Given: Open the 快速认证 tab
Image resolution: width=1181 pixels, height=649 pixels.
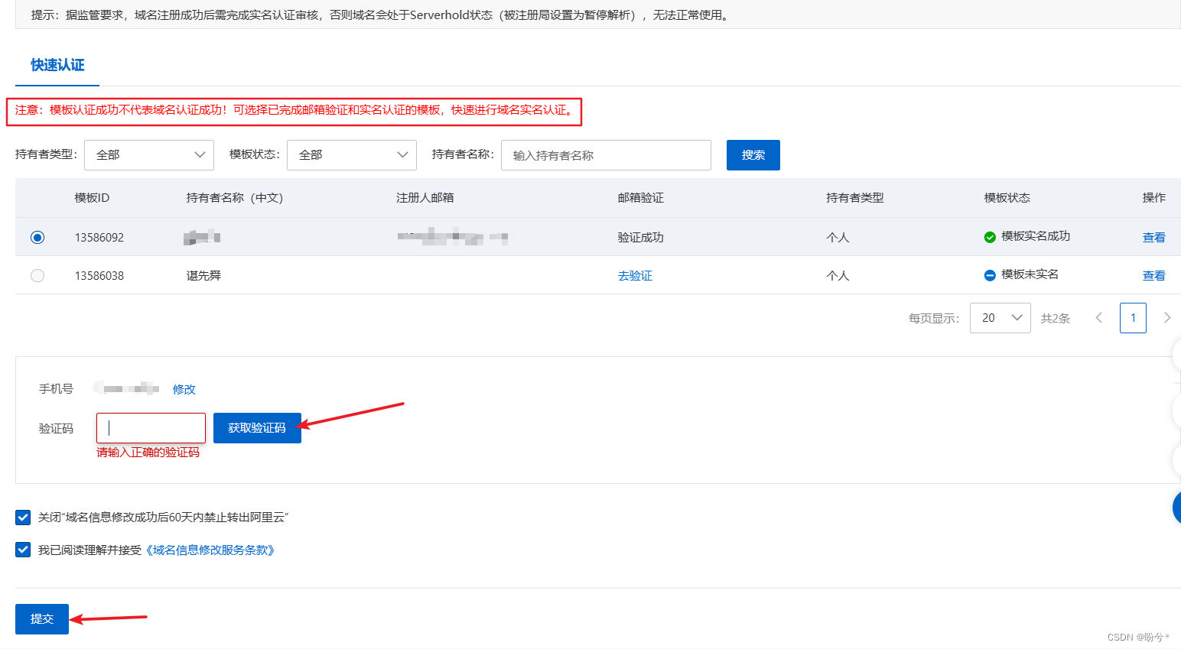Looking at the screenshot, I should [x=57, y=65].
